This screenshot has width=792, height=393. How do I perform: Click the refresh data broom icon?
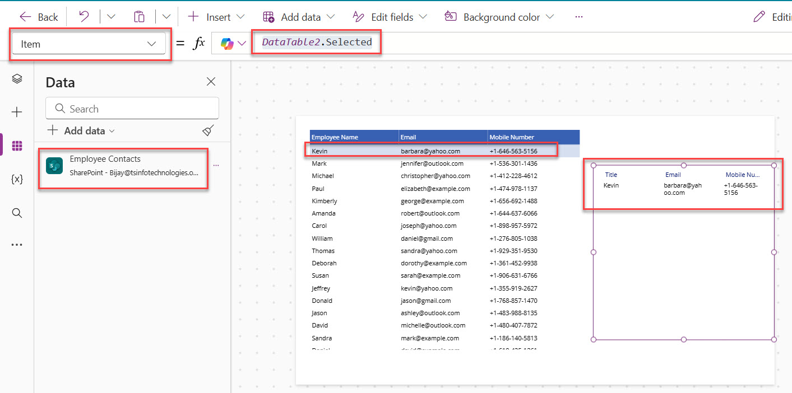[x=208, y=130]
